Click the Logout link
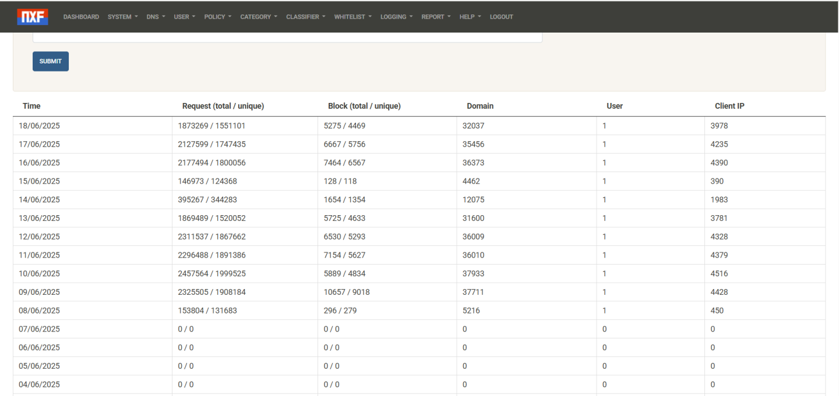839x396 pixels. (501, 17)
